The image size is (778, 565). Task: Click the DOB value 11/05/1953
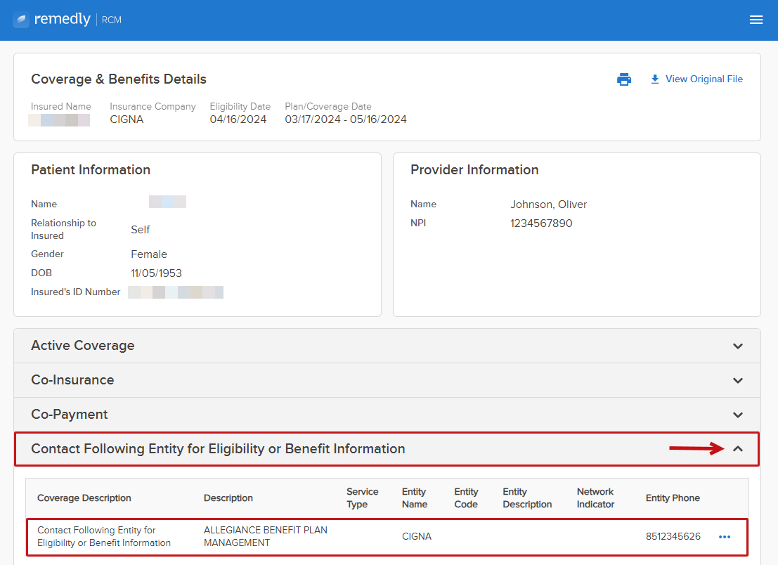coord(156,273)
